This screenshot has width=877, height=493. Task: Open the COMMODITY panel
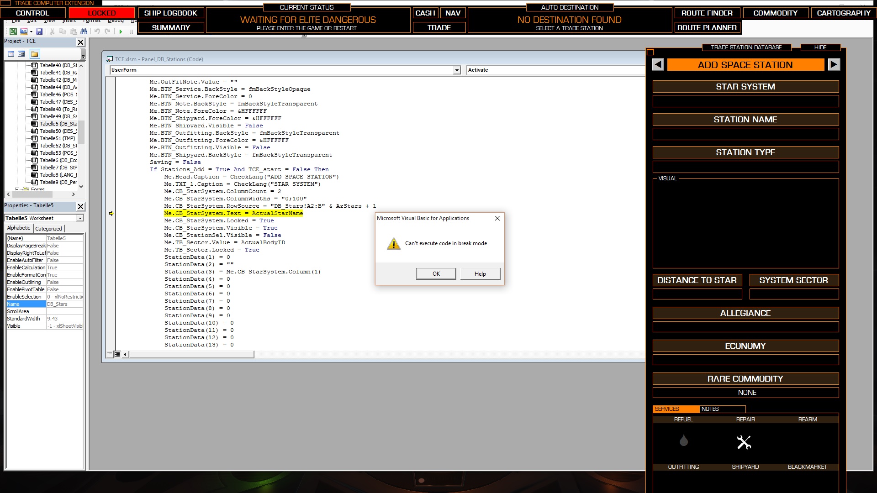pyautogui.click(x=776, y=13)
